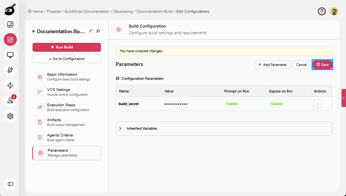
Task: Toggle Expose on Env Enabled for build_secret
Action: coord(277,104)
